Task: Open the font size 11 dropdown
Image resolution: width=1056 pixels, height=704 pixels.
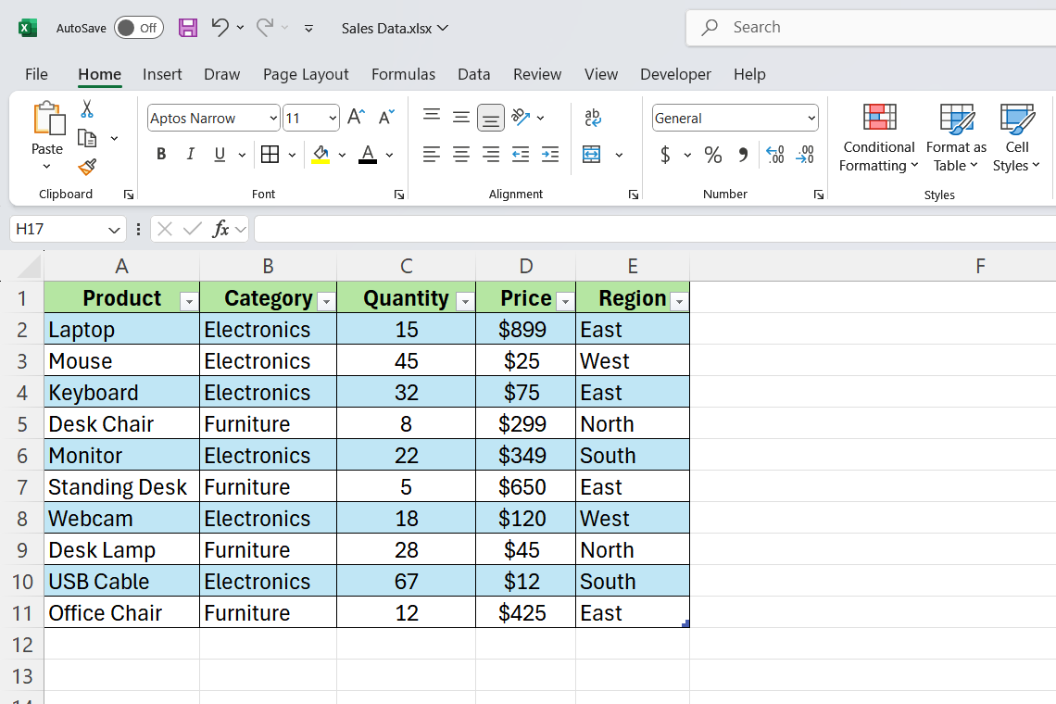Action: point(333,118)
